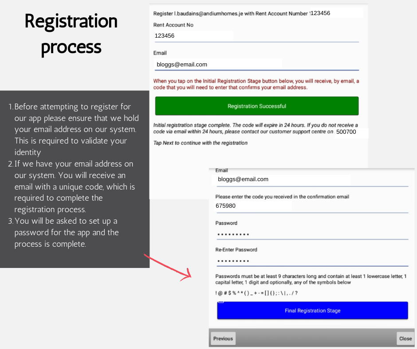Click the allowed password symbols line
Image resolution: width=417 pixels, height=349 pixels.
pyautogui.click(x=256, y=293)
